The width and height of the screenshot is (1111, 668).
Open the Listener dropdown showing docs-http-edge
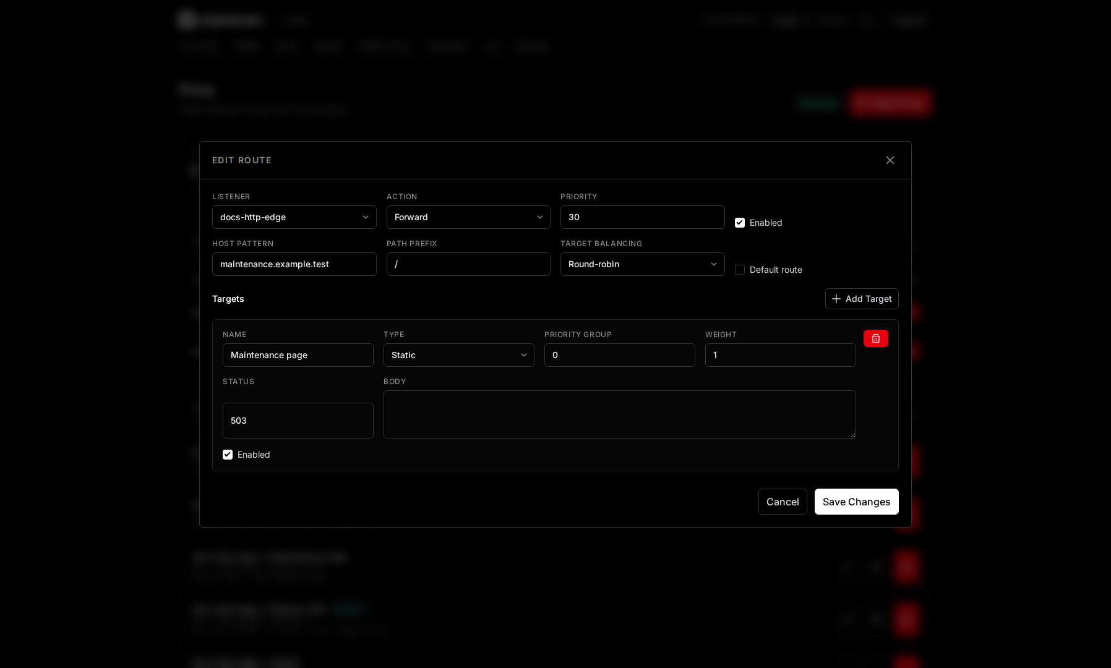pyautogui.click(x=294, y=217)
